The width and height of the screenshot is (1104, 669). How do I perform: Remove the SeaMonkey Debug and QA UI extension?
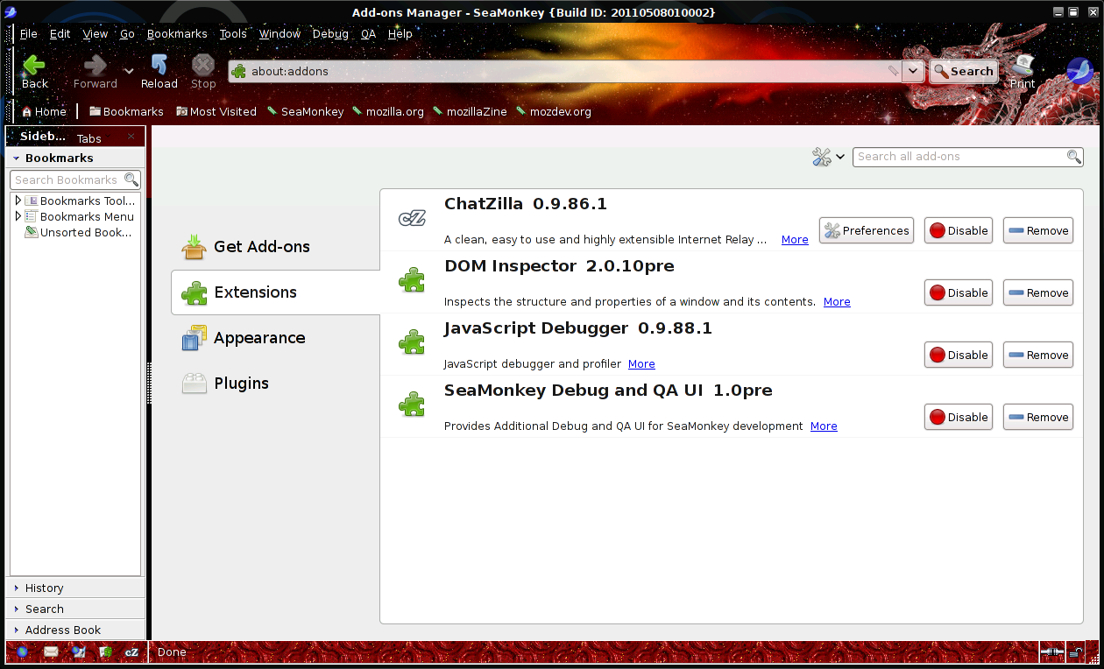1037,418
